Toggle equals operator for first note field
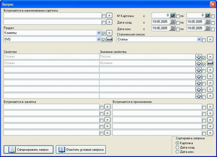Viewport: 217px width, 157px height. (x=107, y=107)
